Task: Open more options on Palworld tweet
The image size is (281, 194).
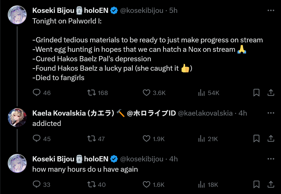Action: tap(271, 11)
